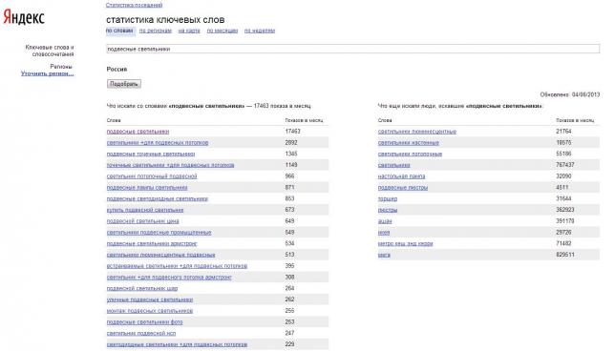Open link мега
Viewport: 615px width, 351px height.
pos(384,255)
